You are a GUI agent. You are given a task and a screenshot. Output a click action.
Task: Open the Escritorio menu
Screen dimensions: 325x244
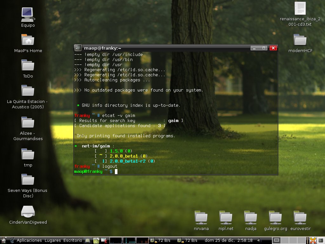click(x=73, y=240)
